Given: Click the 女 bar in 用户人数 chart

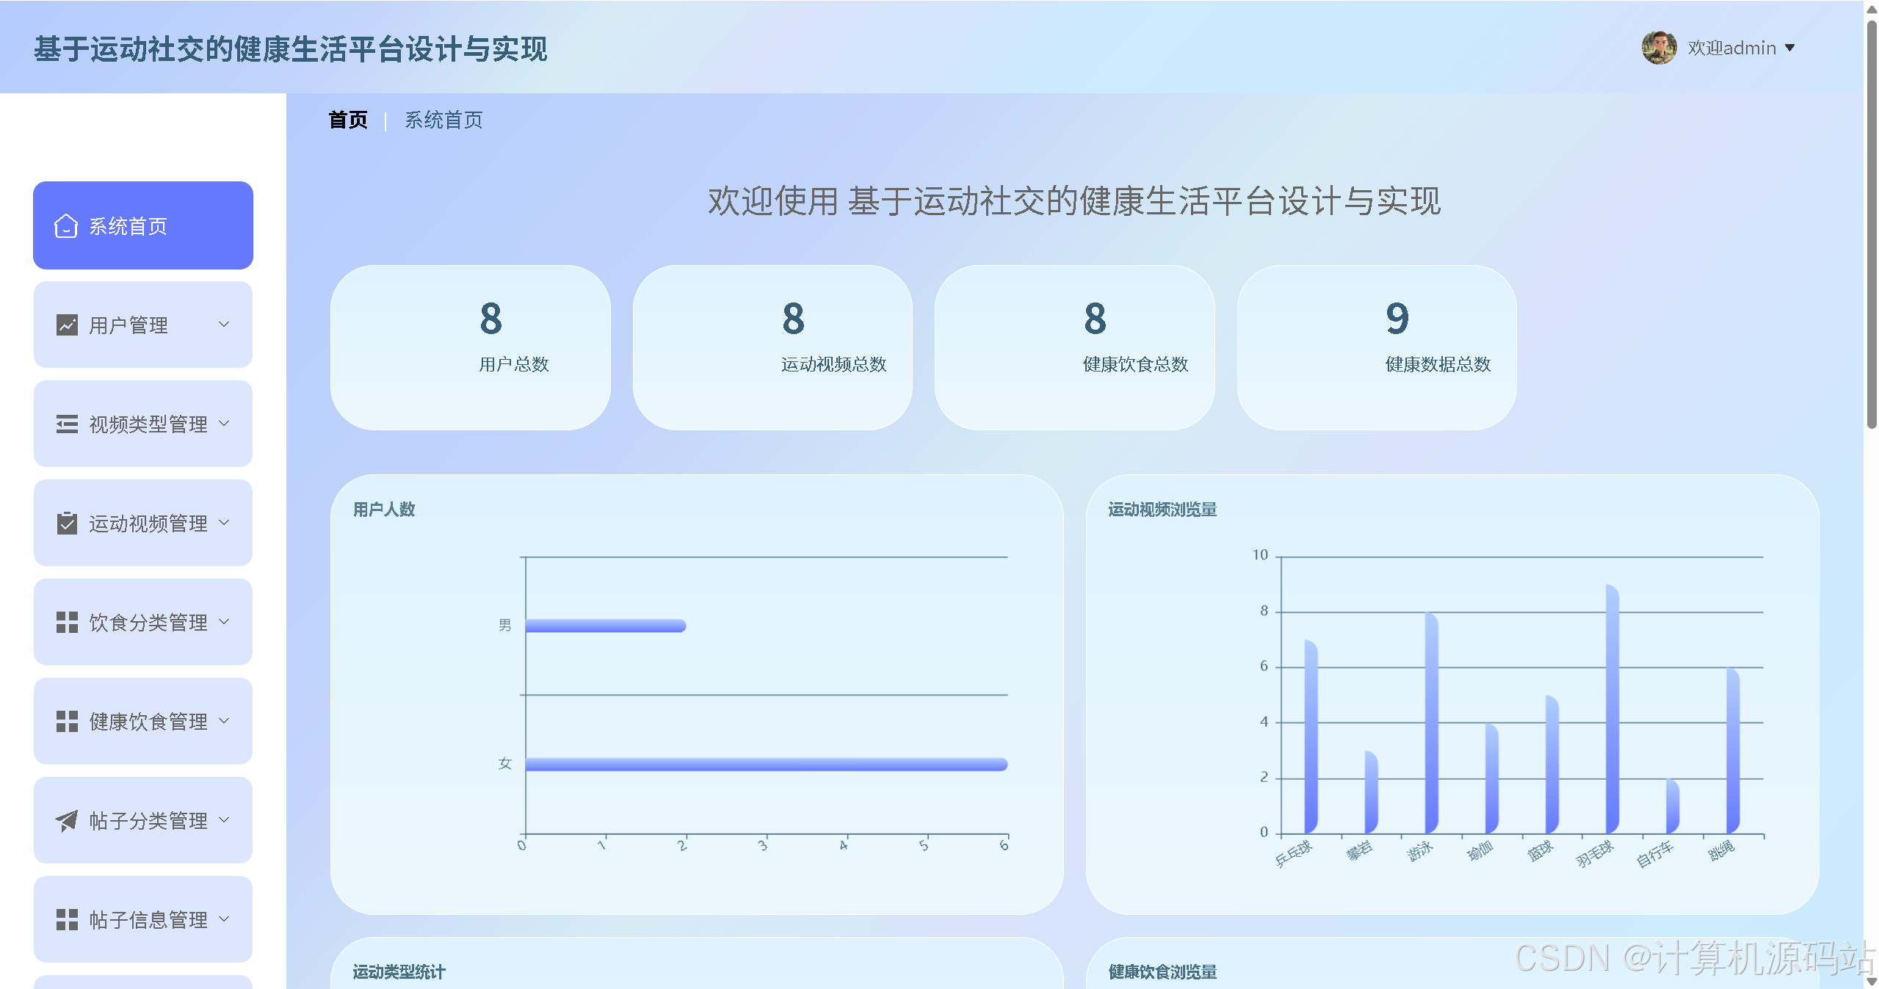Looking at the screenshot, I should (x=767, y=764).
